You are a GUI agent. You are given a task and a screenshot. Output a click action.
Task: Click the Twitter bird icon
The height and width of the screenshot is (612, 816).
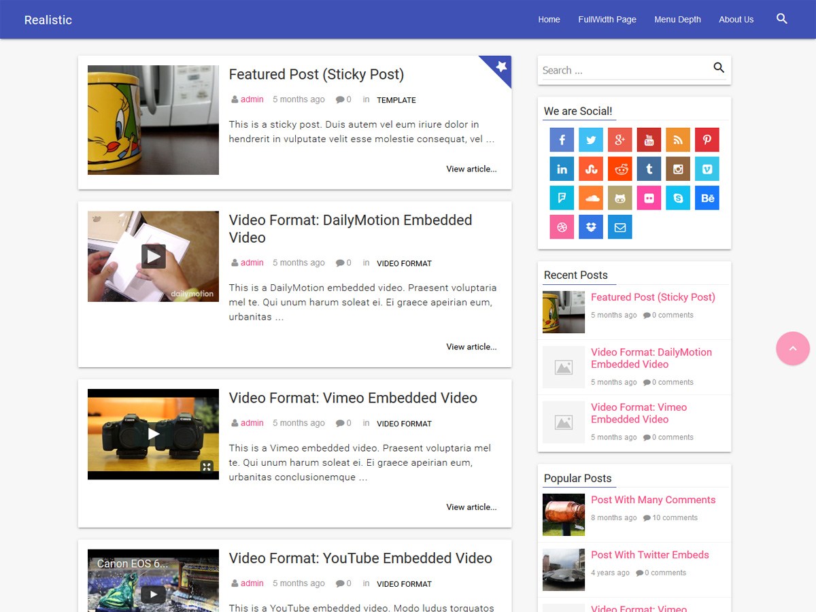click(591, 140)
